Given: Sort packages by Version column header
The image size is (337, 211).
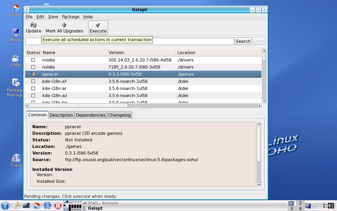Looking at the screenshot, I should (x=141, y=52).
